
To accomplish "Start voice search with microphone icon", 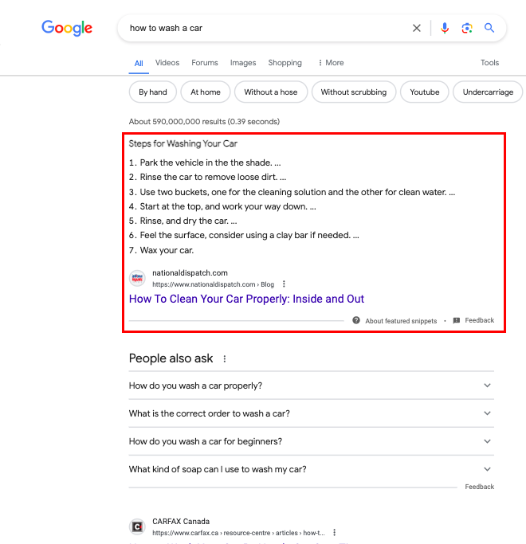I will (445, 28).
